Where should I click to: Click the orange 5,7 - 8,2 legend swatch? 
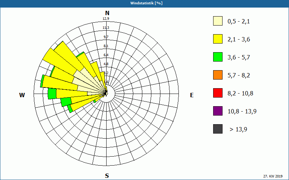[218, 75]
